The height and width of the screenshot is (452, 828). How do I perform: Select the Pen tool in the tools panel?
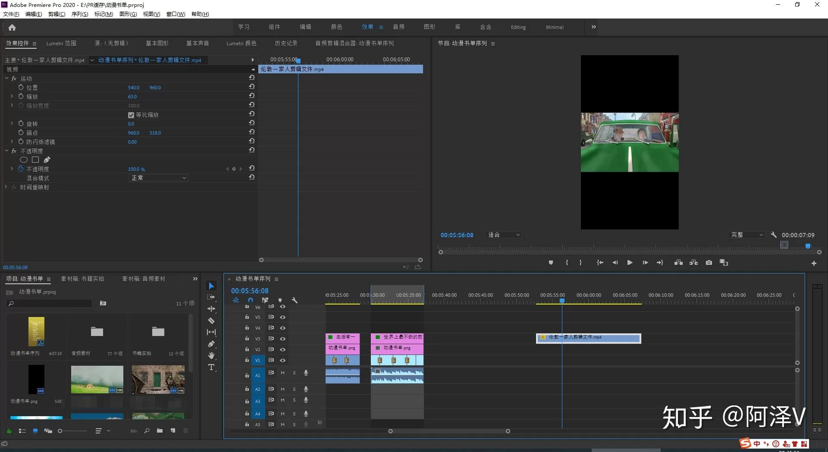[x=211, y=344]
